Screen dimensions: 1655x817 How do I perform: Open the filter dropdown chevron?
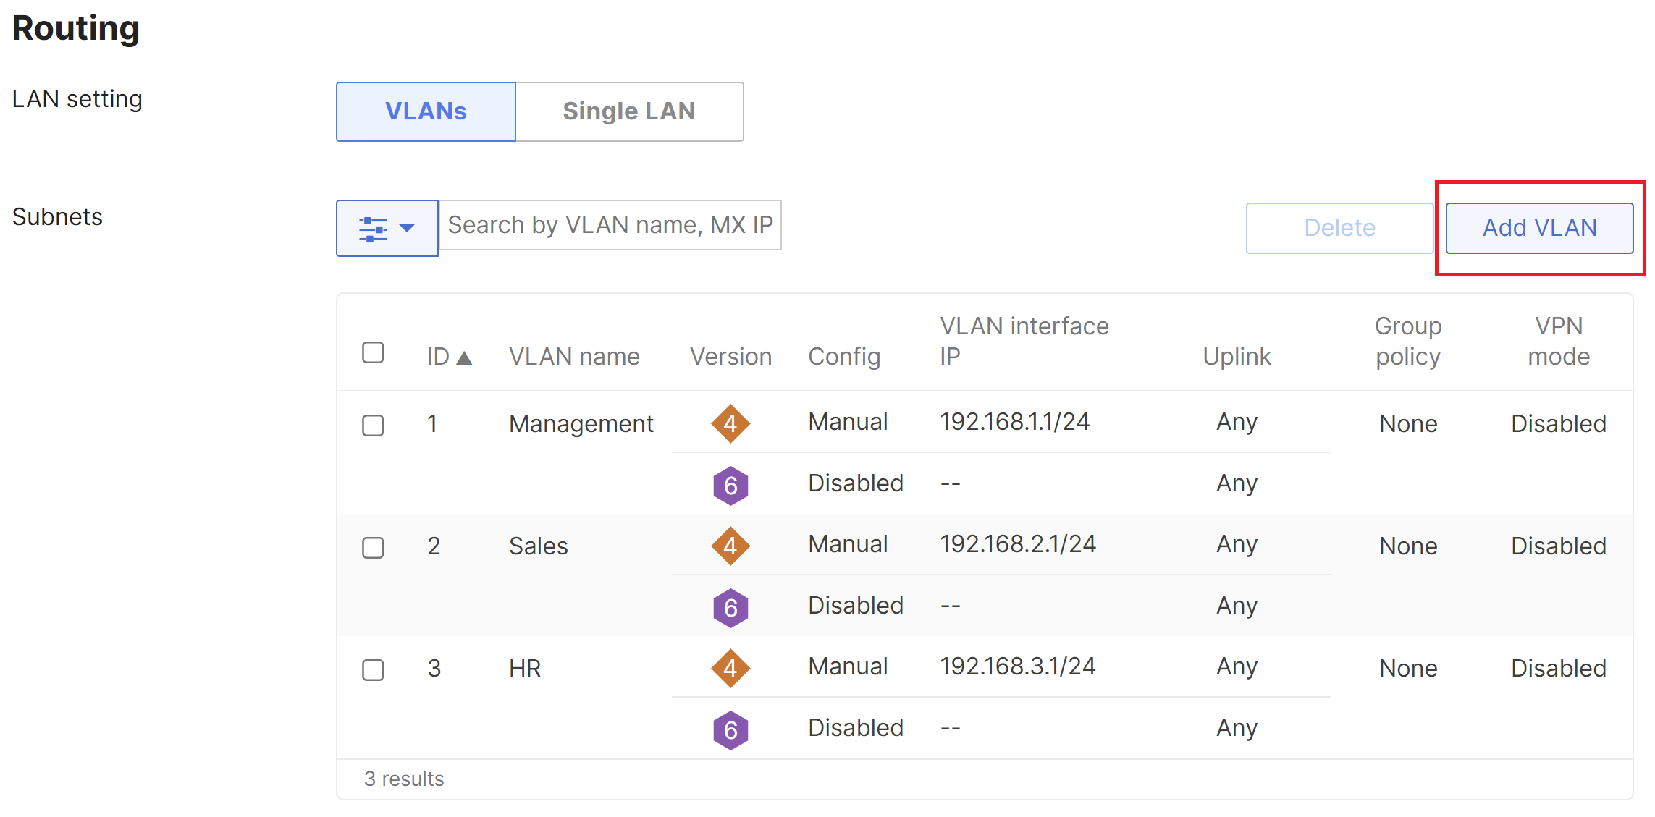[406, 228]
